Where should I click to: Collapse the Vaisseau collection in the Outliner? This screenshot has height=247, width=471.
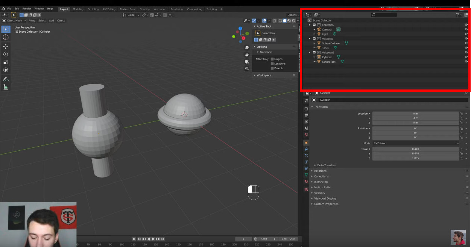click(310, 39)
